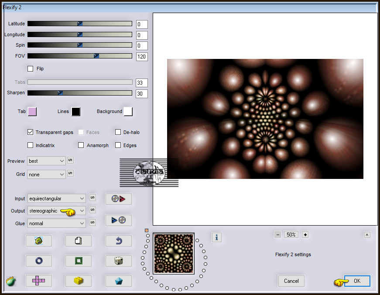Click the Tabs value field showing 33

tap(142, 82)
